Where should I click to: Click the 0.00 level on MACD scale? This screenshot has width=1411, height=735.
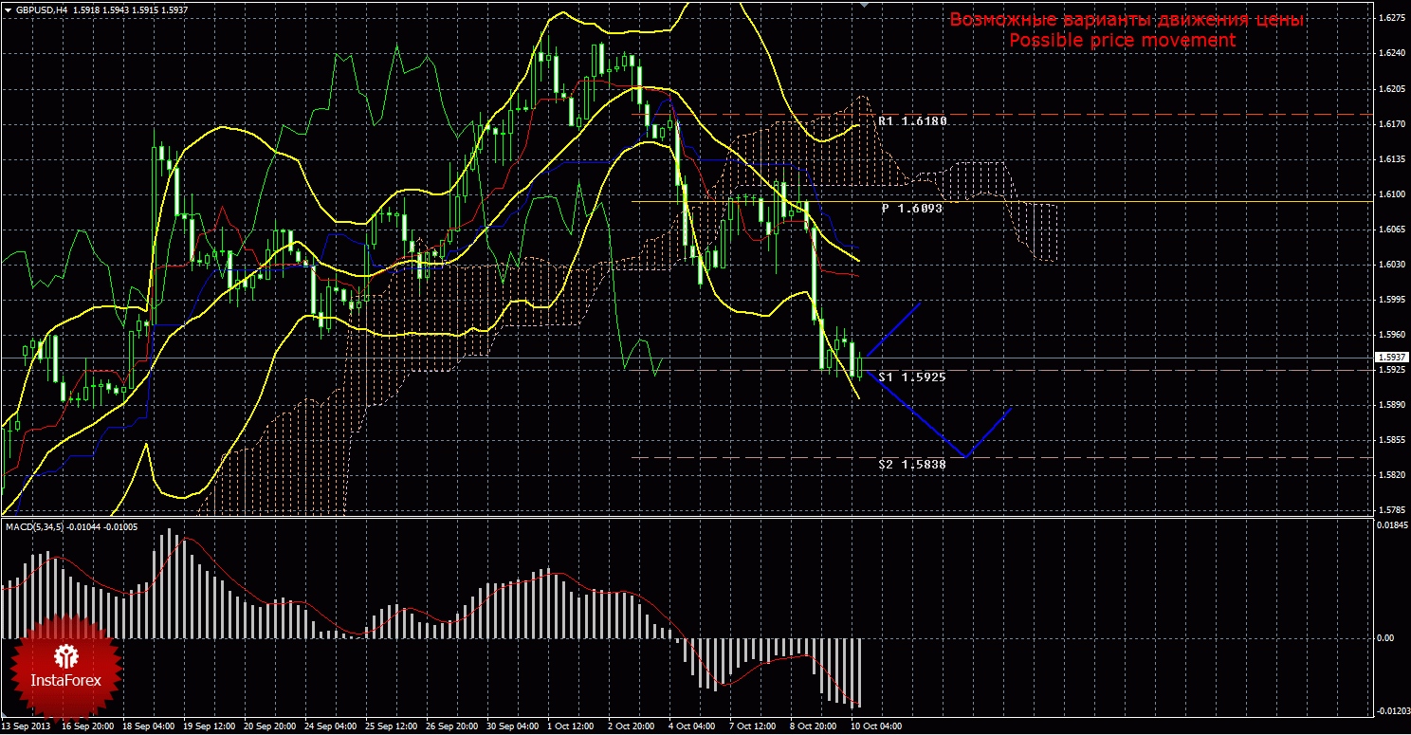(1384, 638)
